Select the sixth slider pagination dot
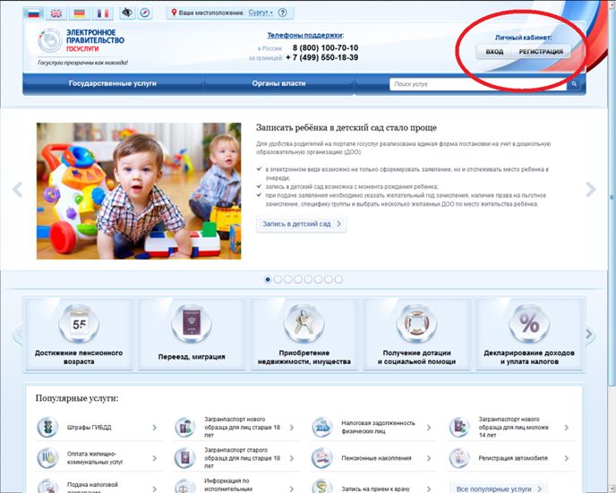 coord(318,279)
